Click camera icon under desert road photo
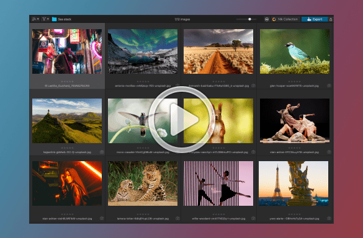This screenshot has height=238, width=363. 253,86
